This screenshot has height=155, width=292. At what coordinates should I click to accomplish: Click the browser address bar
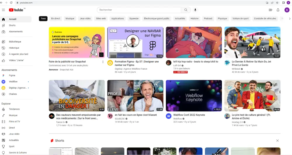pyautogui.click(x=140, y=3)
